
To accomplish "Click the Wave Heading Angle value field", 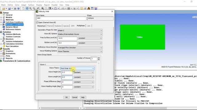I will (x=67, y=87).
